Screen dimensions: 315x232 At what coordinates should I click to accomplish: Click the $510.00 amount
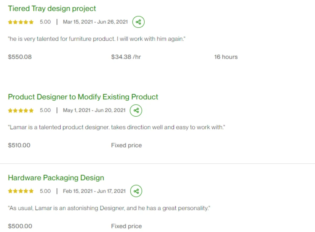point(19,145)
